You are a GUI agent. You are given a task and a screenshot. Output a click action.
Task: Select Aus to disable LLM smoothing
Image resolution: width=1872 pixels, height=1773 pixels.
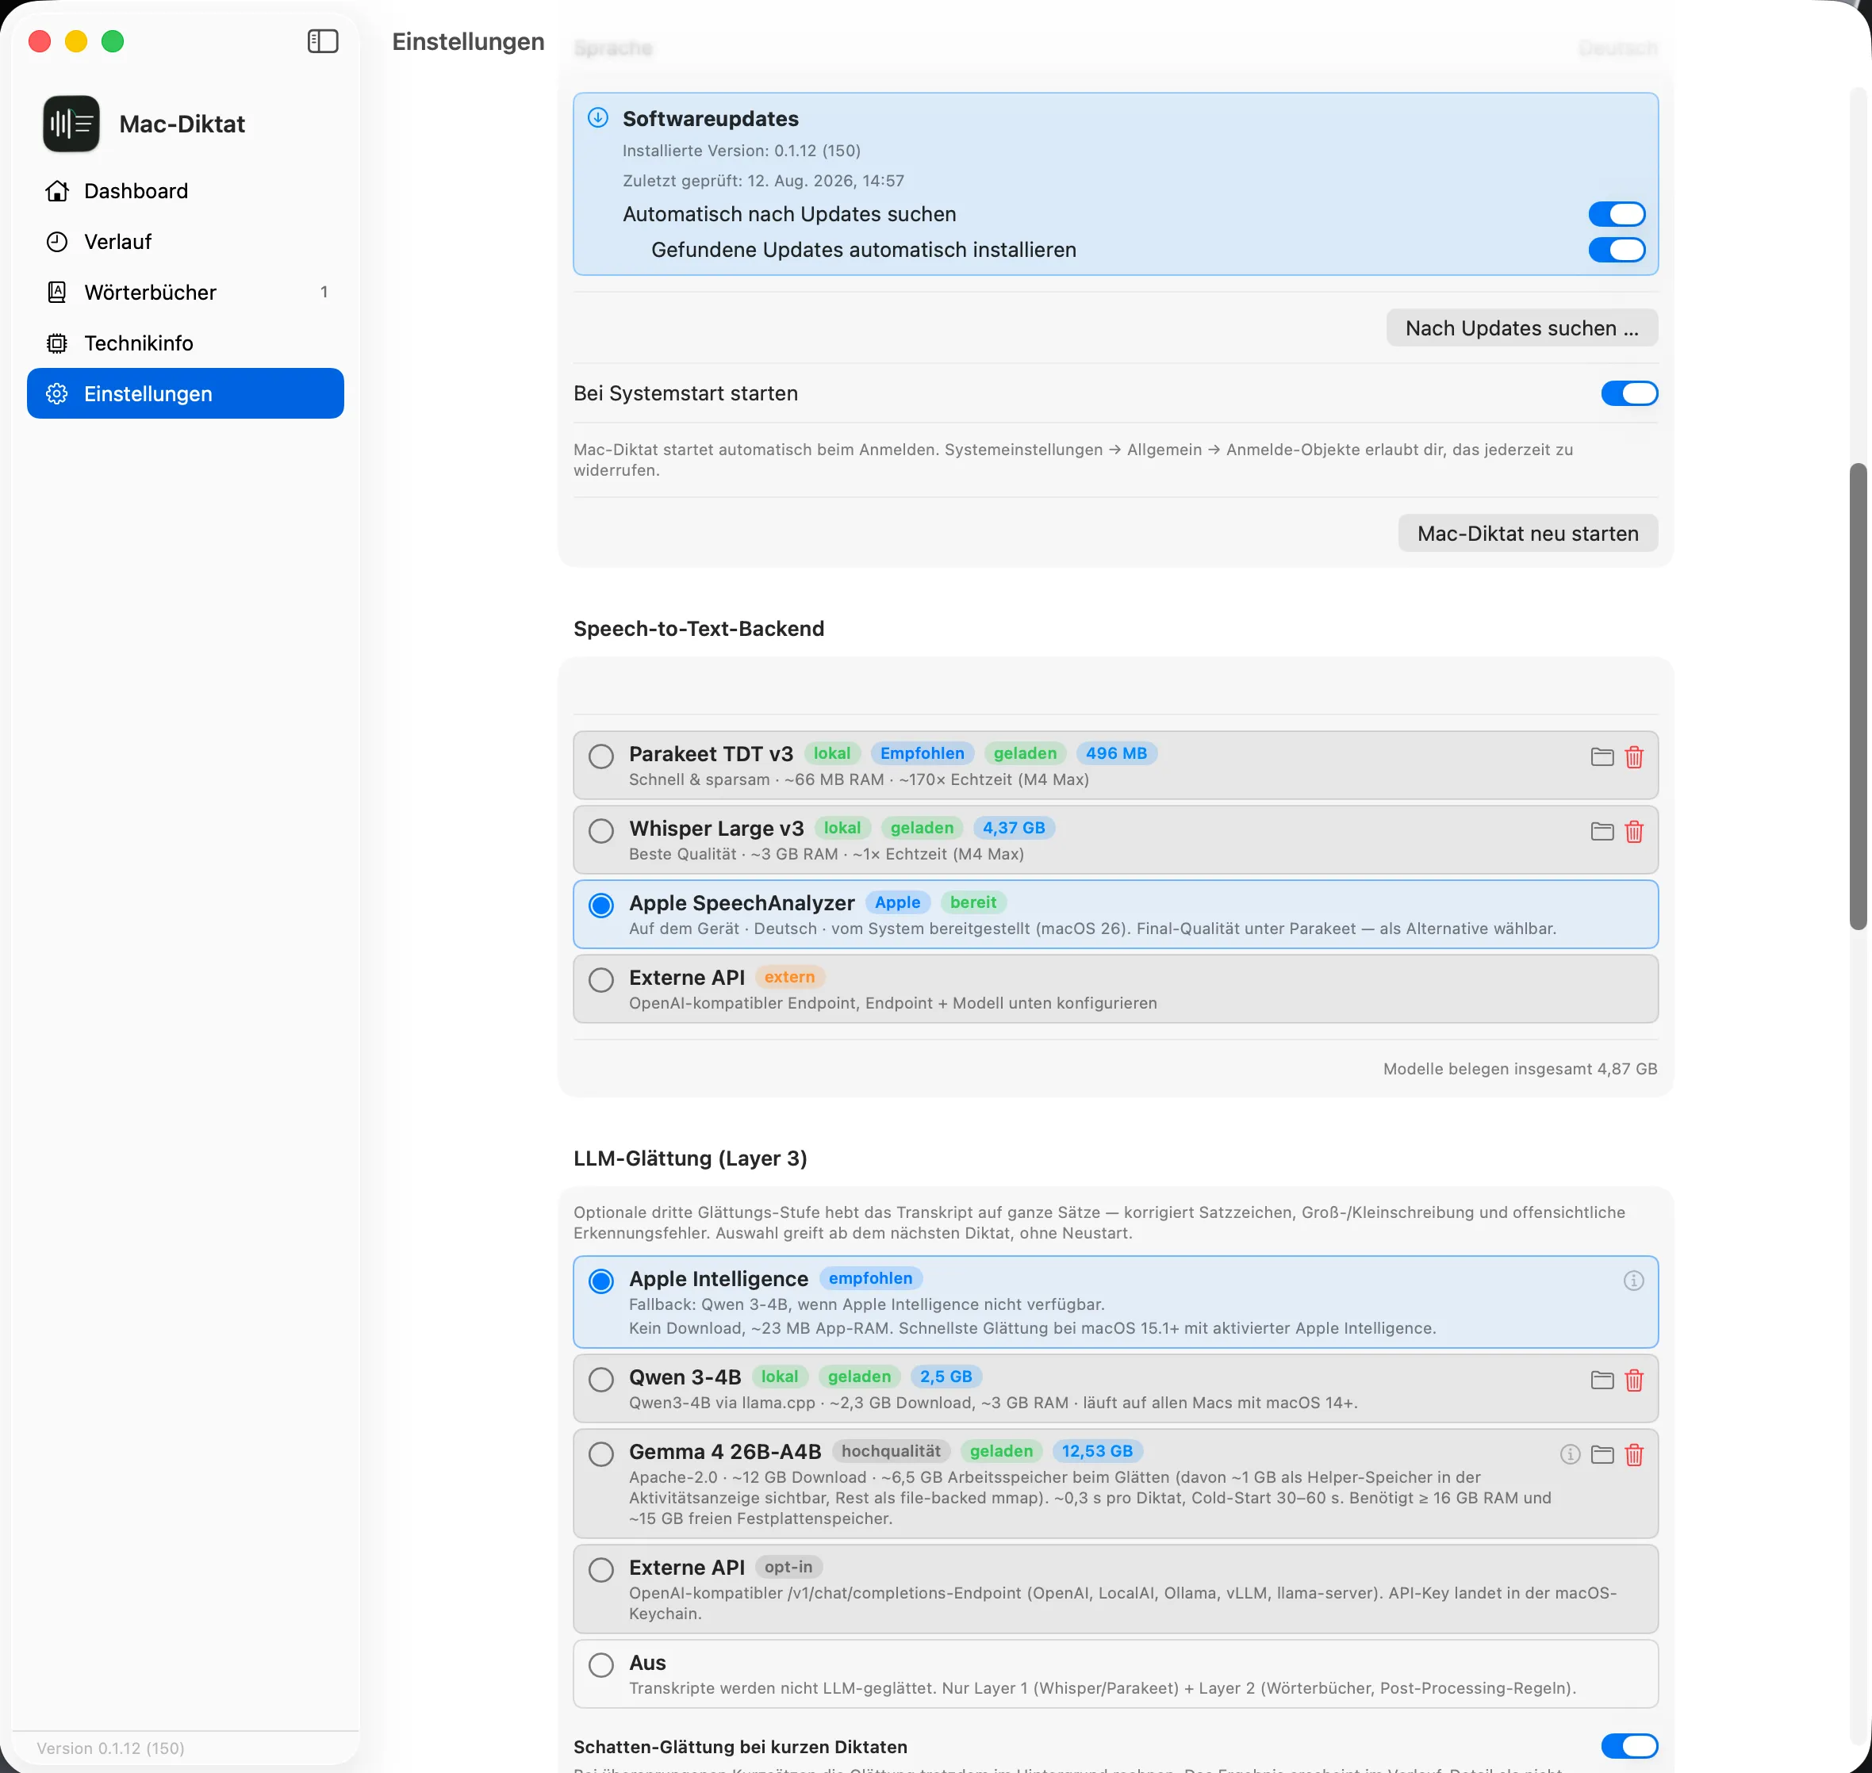tap(601, 1665)
